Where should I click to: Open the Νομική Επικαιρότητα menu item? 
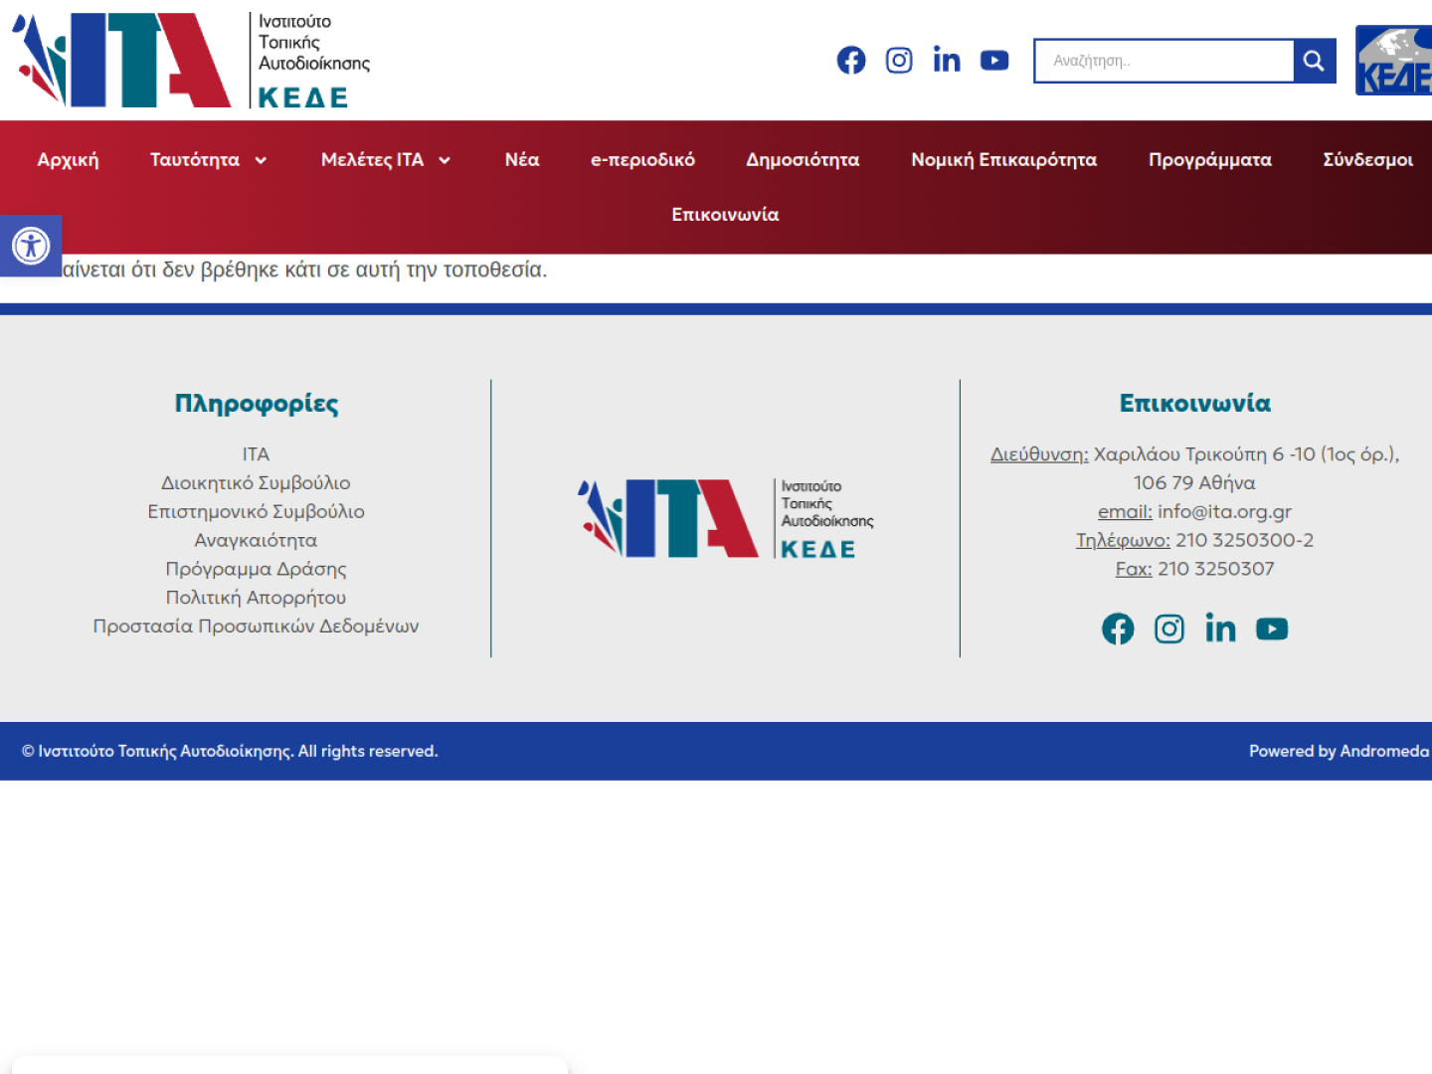pyautogui.click(x=1003, y=160)
